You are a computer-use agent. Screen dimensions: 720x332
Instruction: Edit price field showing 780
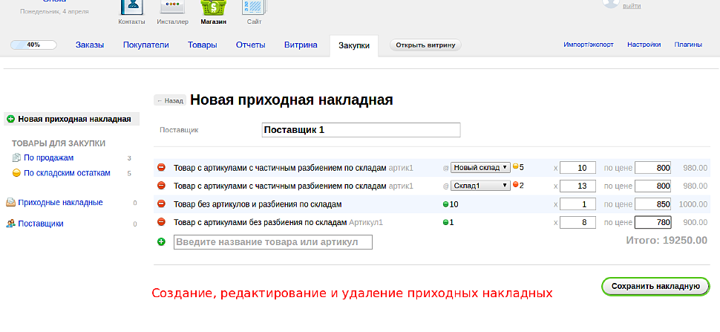click(653, 222)
